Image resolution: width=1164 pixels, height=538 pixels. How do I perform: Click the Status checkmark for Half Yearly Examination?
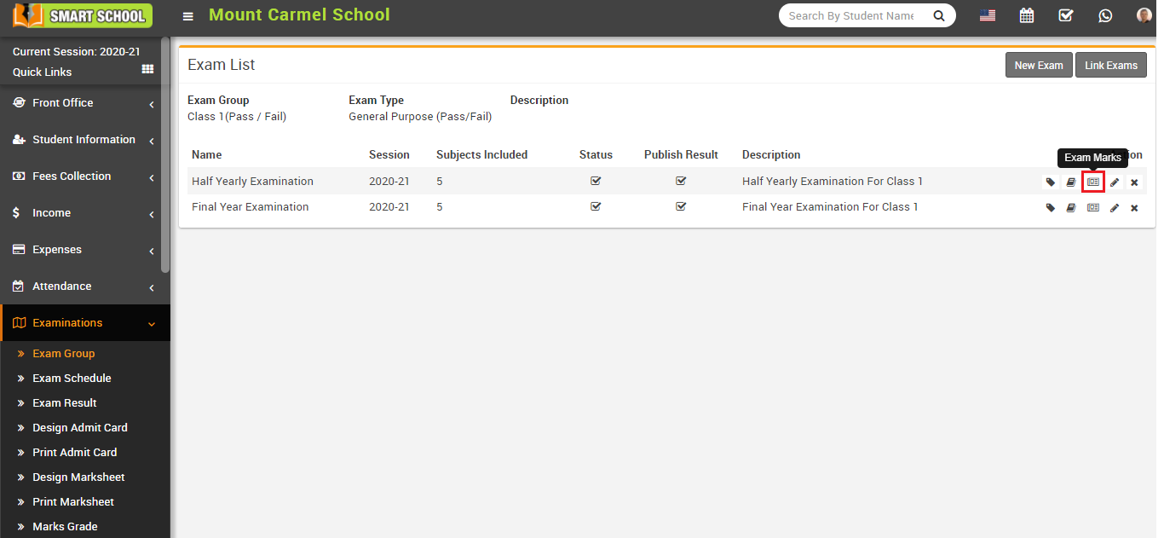coord(596,181)
